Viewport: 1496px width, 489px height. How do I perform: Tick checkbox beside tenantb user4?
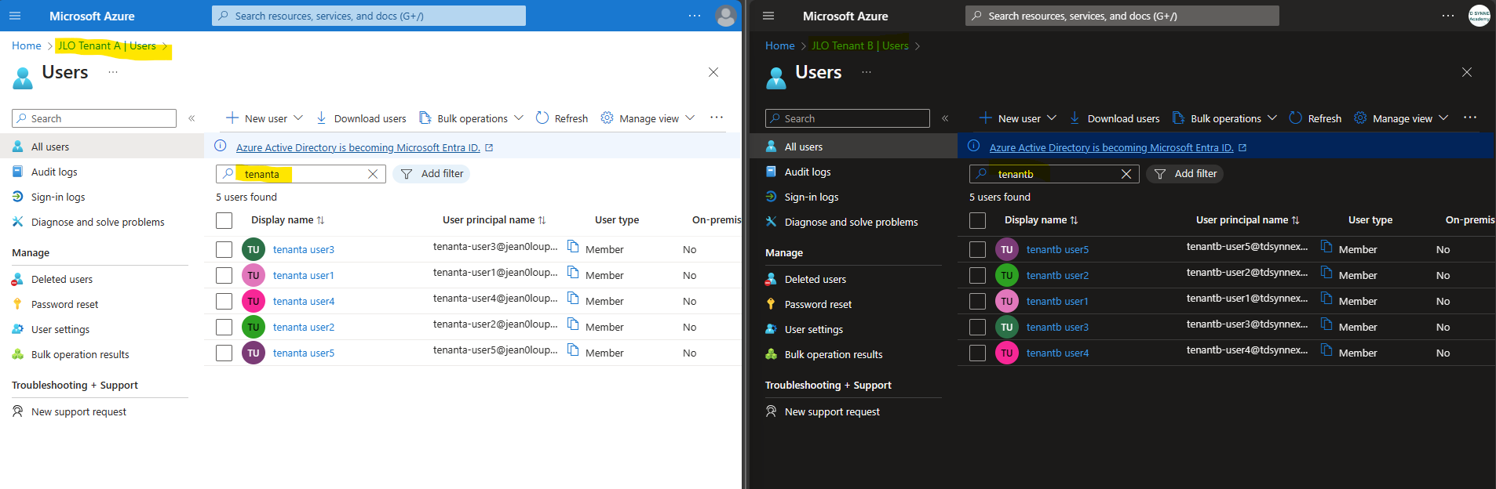(977, 353)
